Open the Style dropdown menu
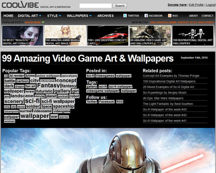This screenshot has height=173, width=216. (x=54, y=16)
